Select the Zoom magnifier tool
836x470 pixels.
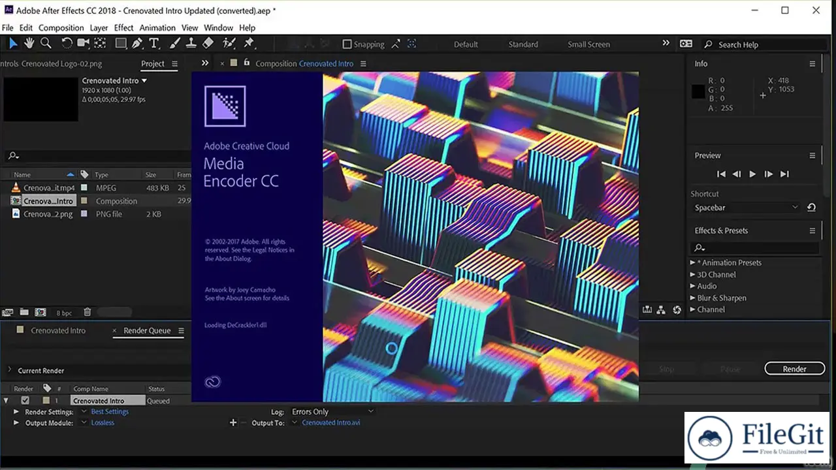pos(46,44)
